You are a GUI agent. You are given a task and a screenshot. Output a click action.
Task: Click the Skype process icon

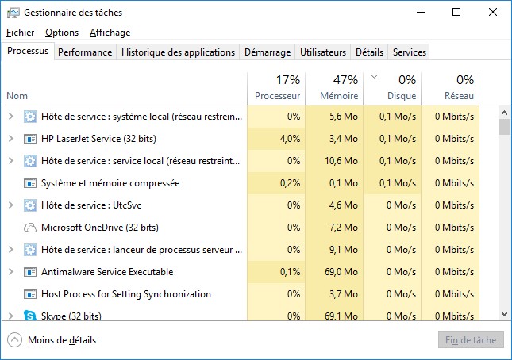(x=30, y=316)
